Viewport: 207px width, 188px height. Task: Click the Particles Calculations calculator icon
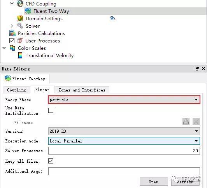click(12, 33)
